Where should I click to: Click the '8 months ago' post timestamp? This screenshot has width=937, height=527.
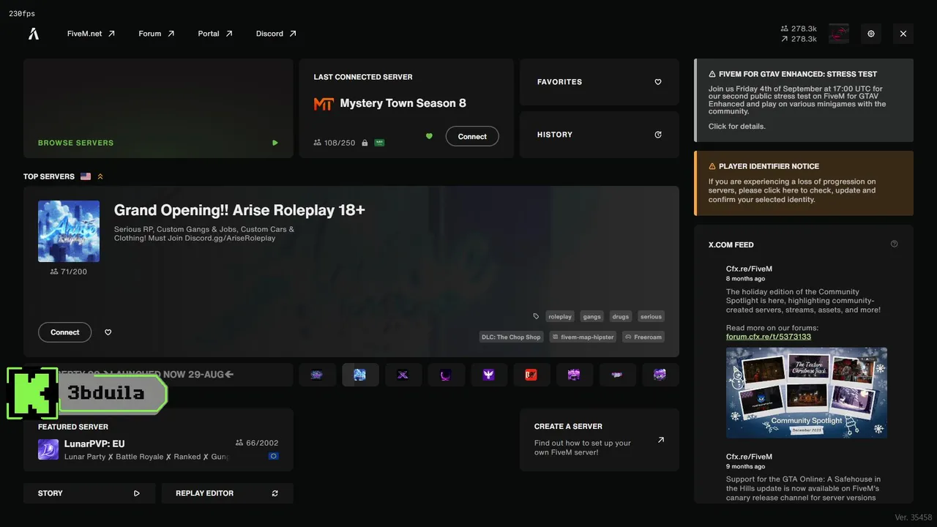pyautogui.click(x=745, y=279)
